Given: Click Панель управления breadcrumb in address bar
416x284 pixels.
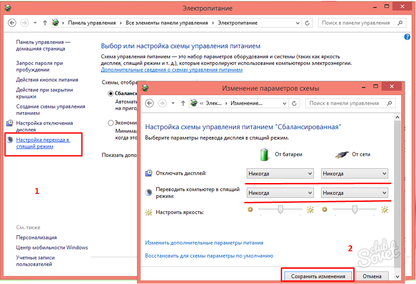Looking at the screenshot, I should [x=92, y=22].
